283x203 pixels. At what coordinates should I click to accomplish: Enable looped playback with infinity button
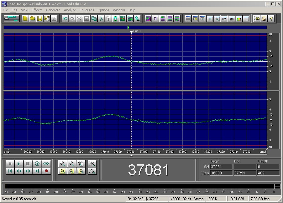46,164
